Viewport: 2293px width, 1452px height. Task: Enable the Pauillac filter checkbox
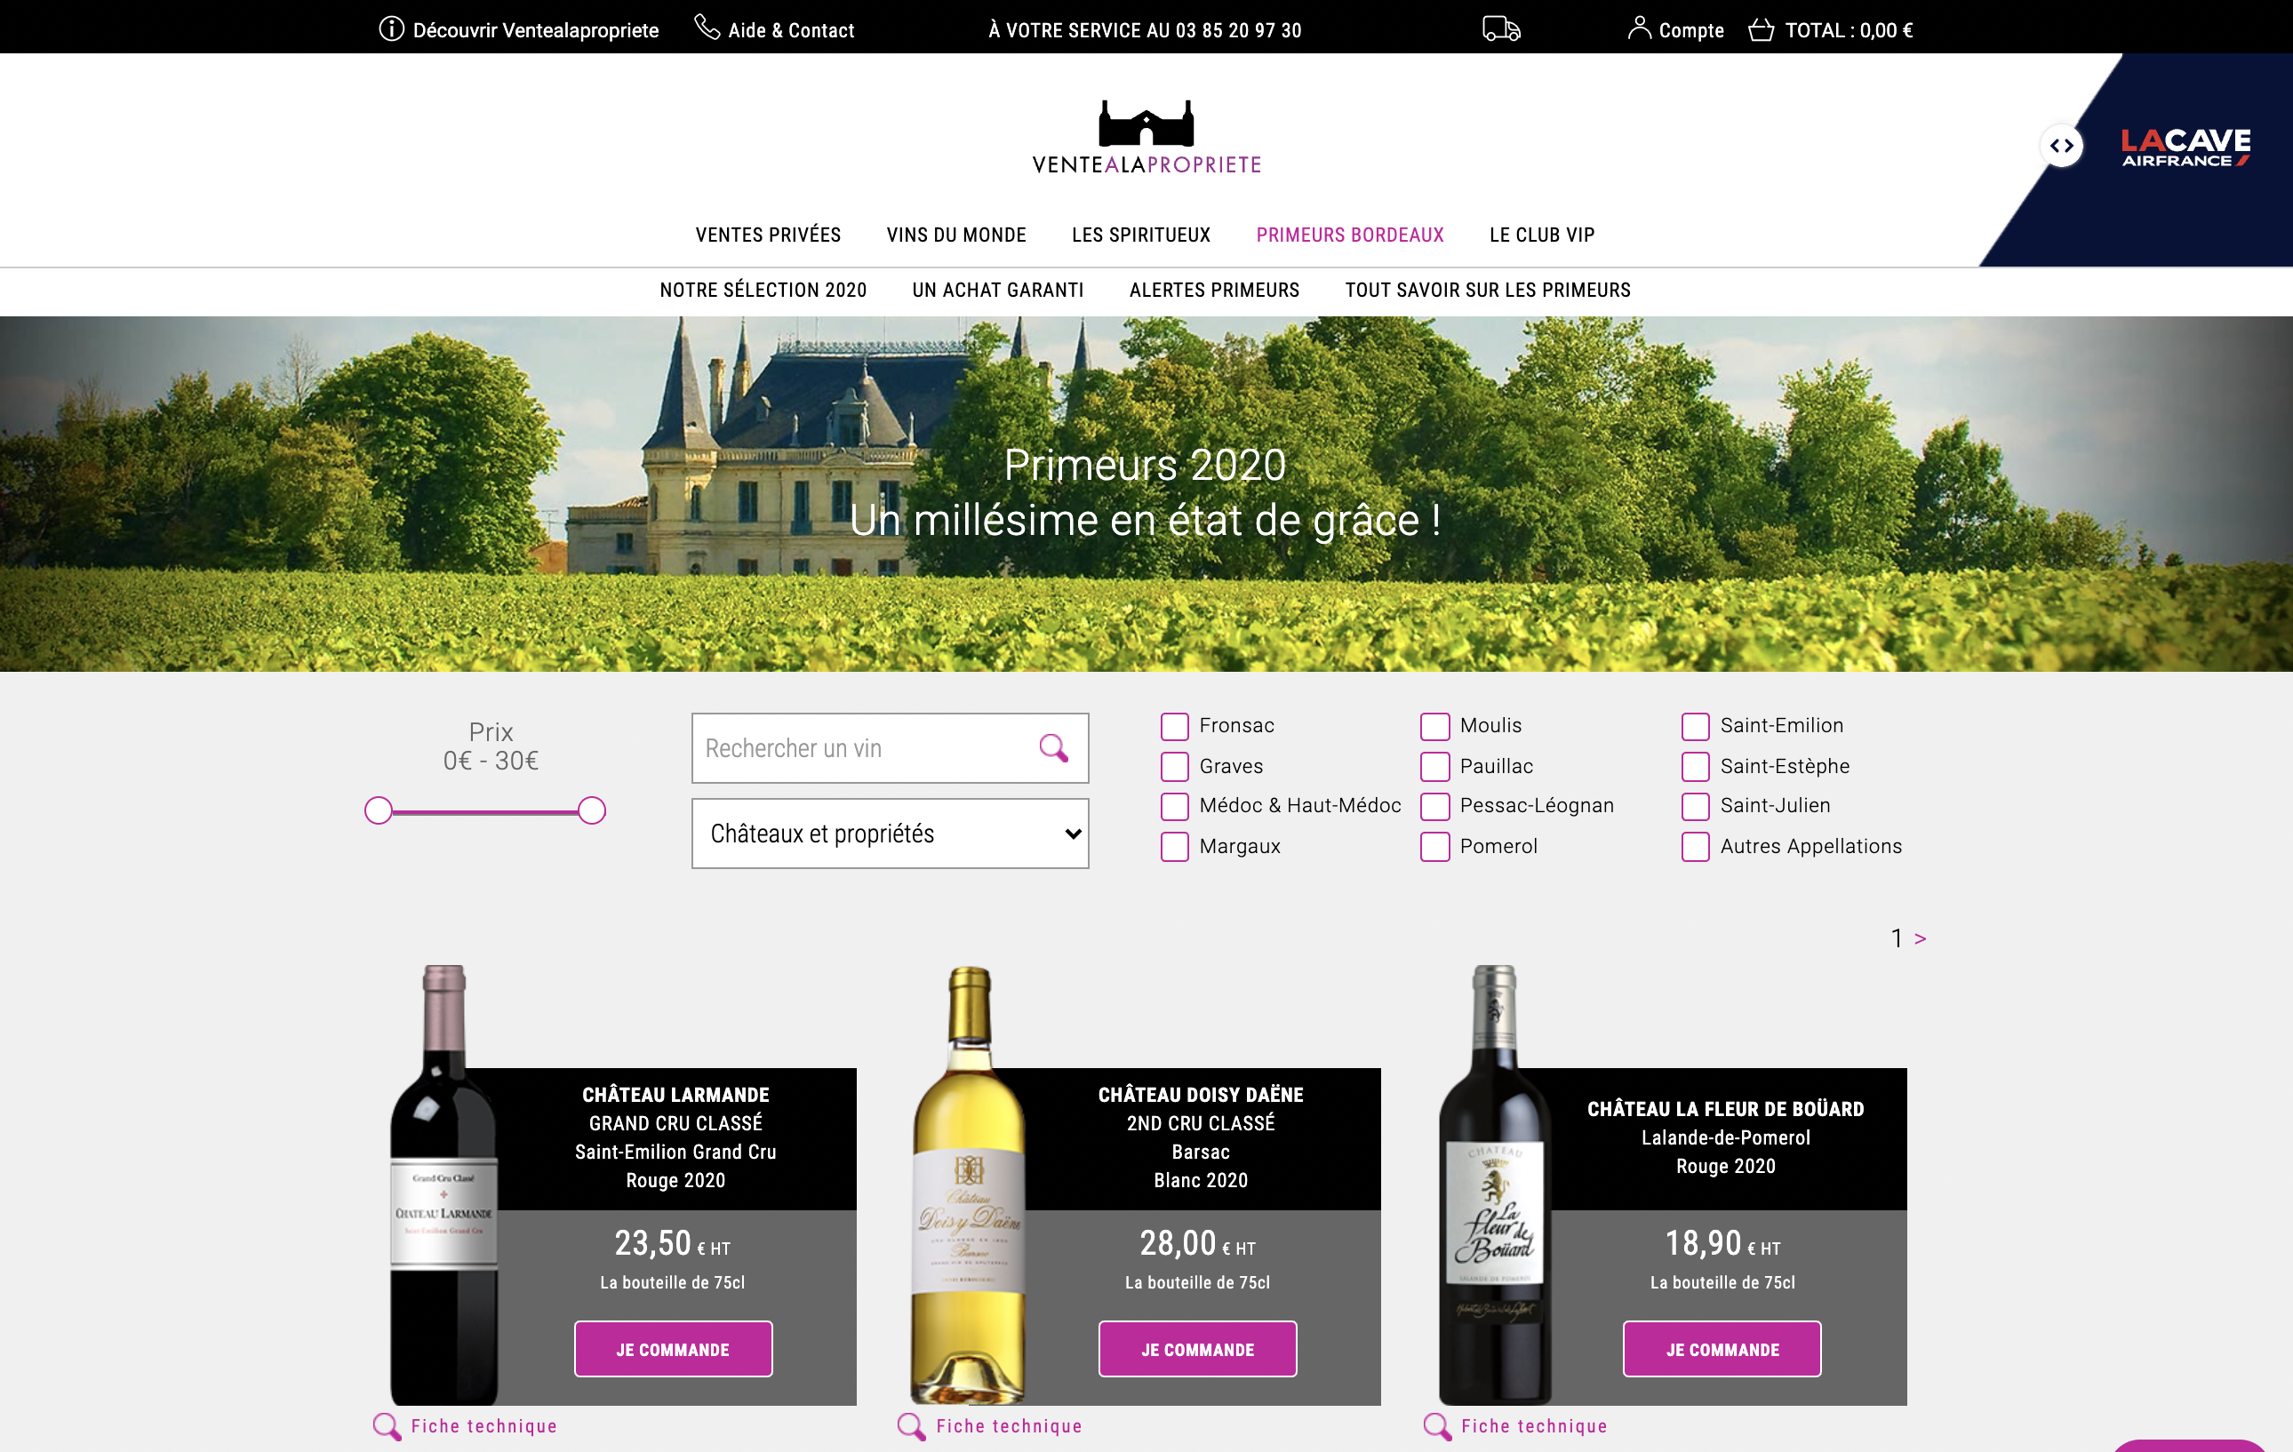pyautogui.click(x=1434, y=767)
